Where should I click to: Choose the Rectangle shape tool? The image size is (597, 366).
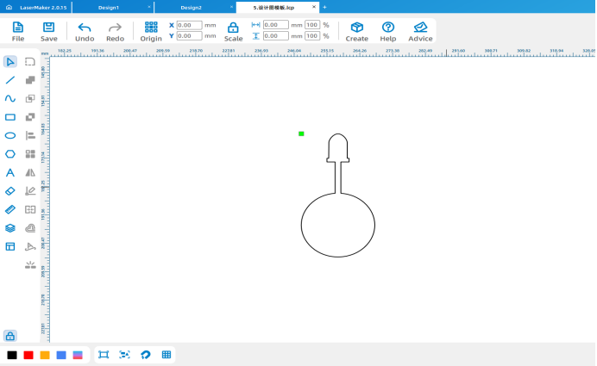[10, 117]
